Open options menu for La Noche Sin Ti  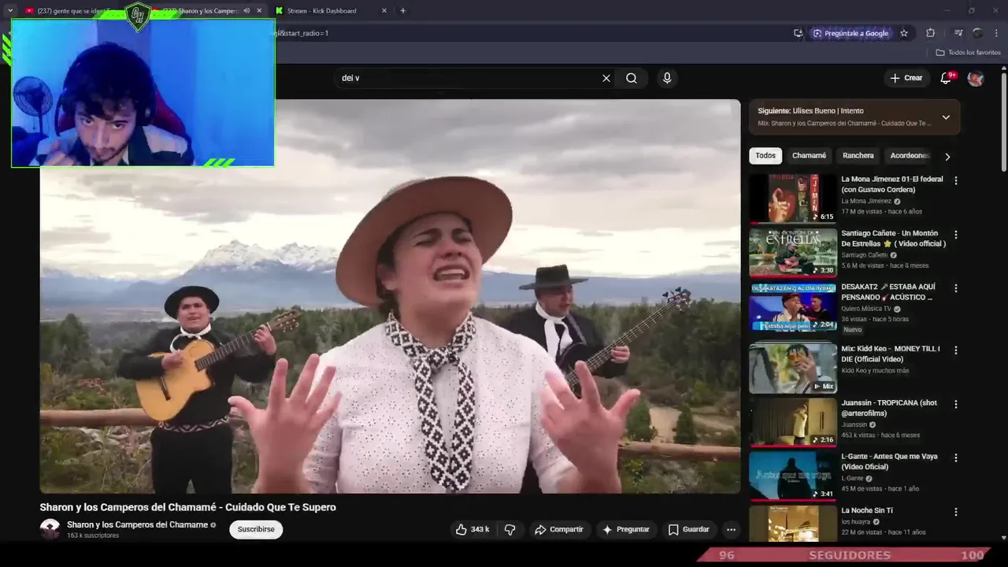(x=956, y=512)
